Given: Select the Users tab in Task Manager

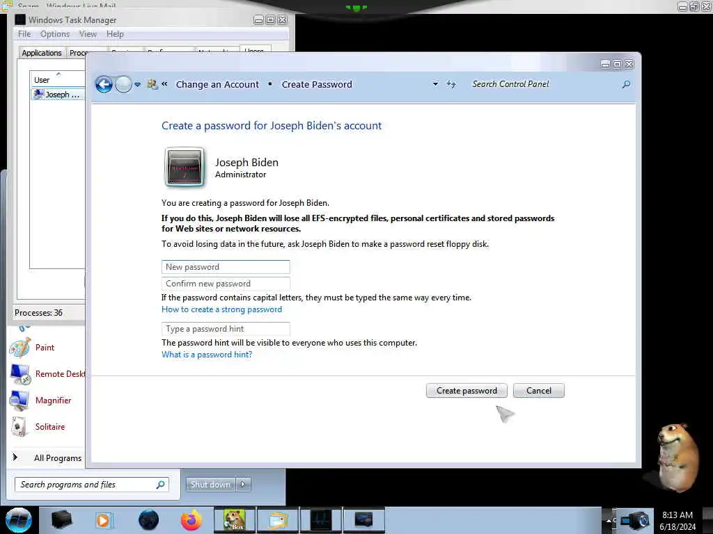Looking at the screenshot, I should pos(255,49).
